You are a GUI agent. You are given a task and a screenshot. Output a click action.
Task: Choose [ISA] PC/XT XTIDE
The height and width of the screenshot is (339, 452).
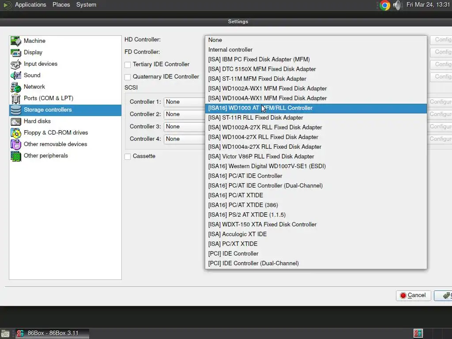coord(316,244)
